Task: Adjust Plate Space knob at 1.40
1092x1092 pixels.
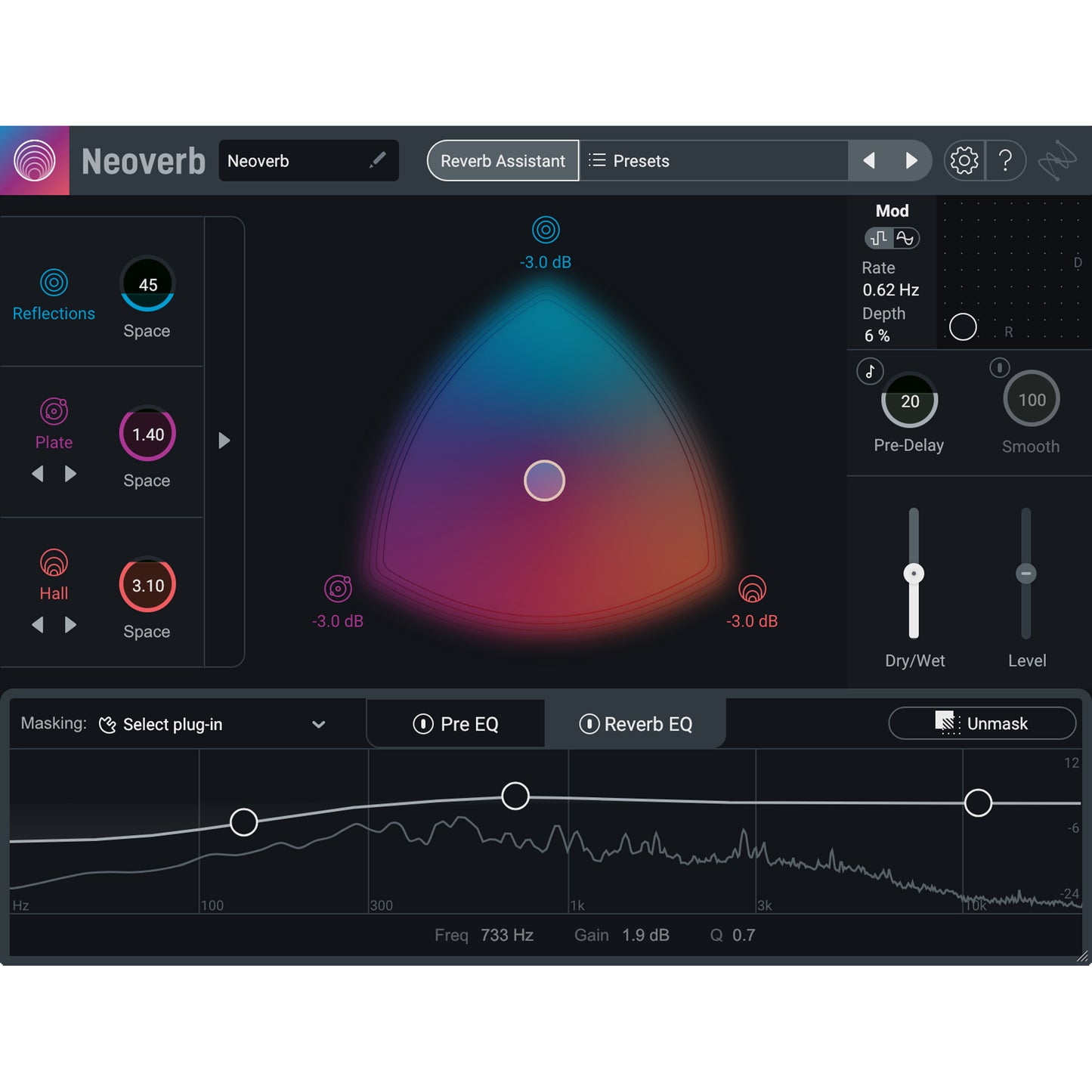Action: point(147,434)
